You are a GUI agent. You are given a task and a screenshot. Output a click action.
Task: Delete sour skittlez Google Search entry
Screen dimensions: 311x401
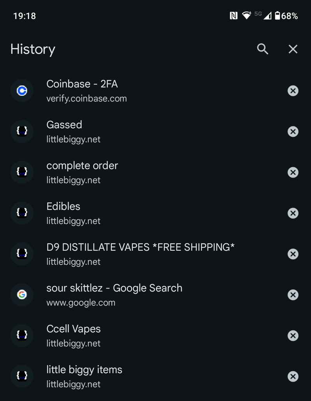(x=293, y=295)
